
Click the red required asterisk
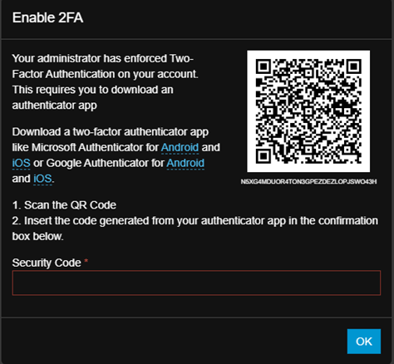pos(86,261)
